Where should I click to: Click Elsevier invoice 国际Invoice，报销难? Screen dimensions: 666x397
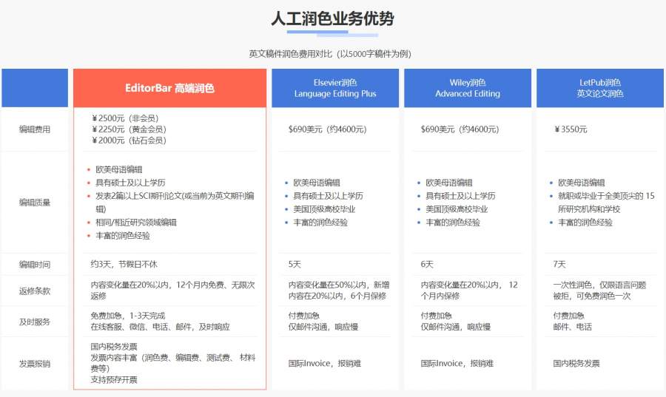point(325,364)
